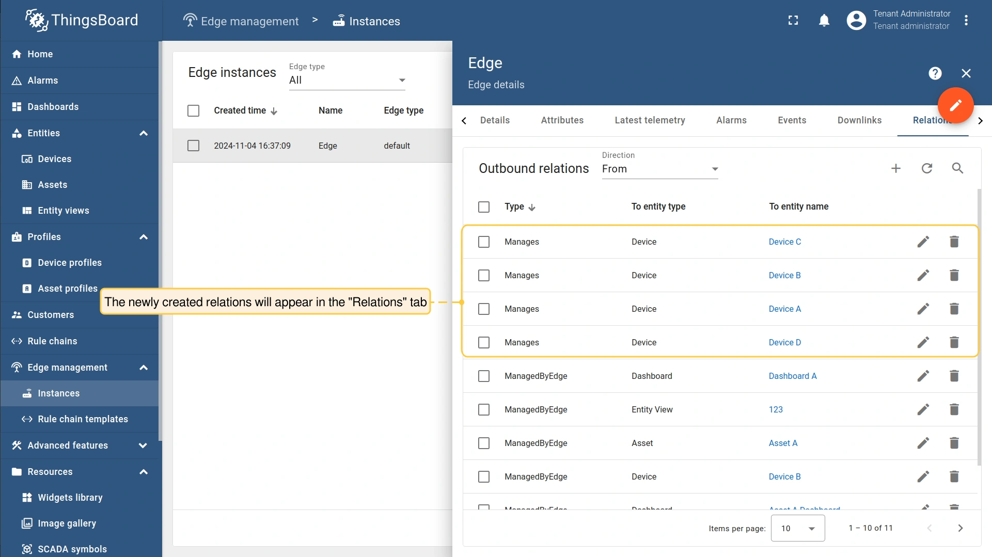Tick the checkbox for the Edge instance row

coord(193,146)
